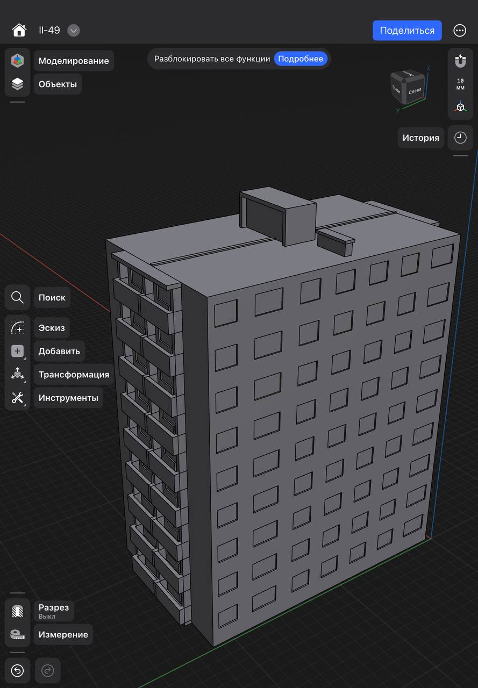
Task: Expand the II-49 document dropdown
Action: point(74,31)
